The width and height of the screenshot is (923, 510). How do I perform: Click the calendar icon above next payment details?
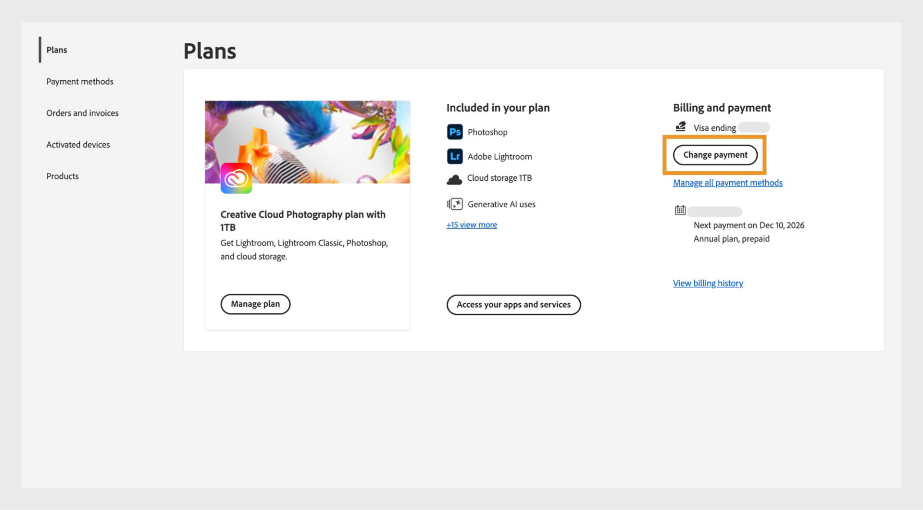point(679,211)
